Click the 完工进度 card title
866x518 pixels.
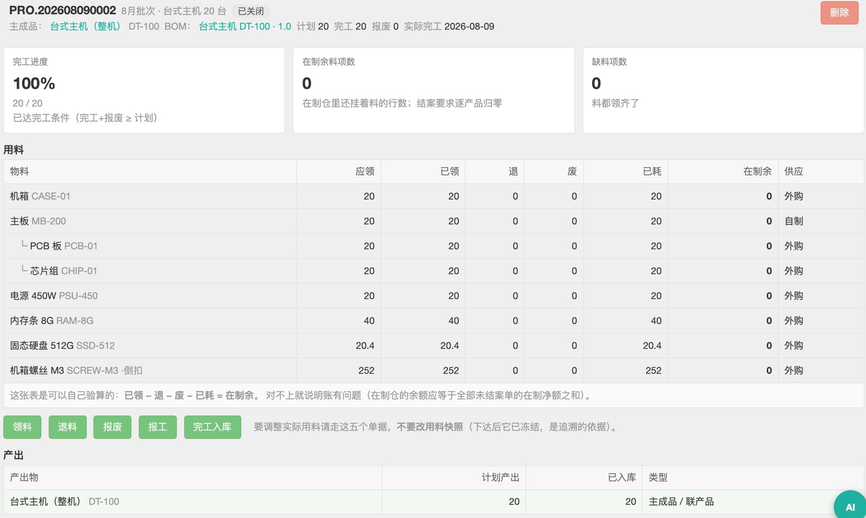[30, 62]
